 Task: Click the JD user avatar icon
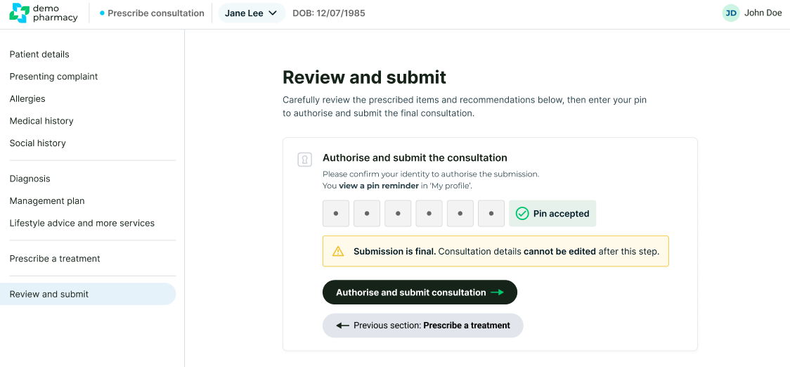(x=731, y=13)
